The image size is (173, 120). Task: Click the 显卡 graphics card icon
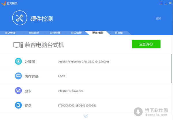[18, 91]
